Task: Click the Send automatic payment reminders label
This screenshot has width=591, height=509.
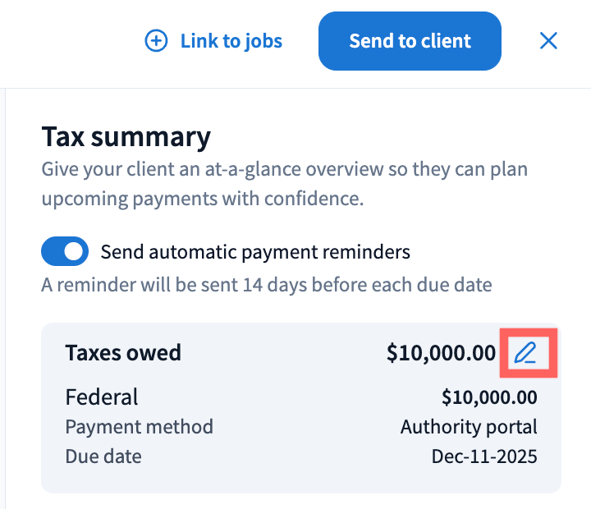Action: pos(254,252)
